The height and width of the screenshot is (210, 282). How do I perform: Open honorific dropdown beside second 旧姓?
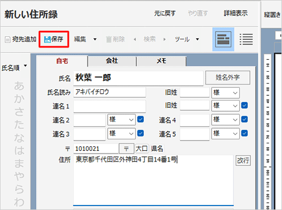[226, 106]
